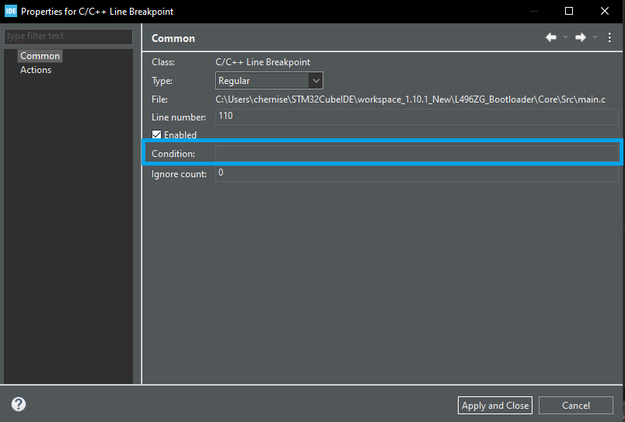Close the breakpoint properties dialog

[605, 11]
